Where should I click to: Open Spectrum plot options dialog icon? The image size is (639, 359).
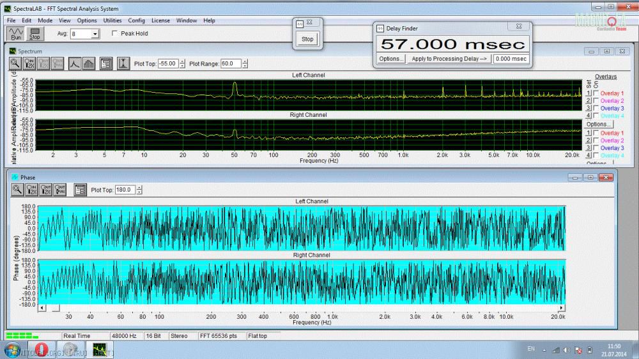(106, 64)
